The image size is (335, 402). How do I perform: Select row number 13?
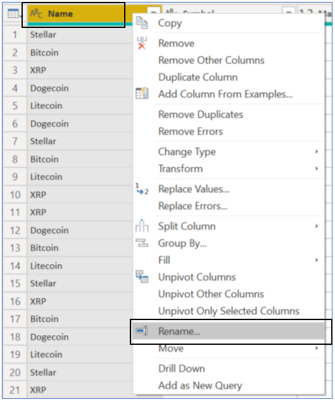pyautogui.click(x=15, y=248)
